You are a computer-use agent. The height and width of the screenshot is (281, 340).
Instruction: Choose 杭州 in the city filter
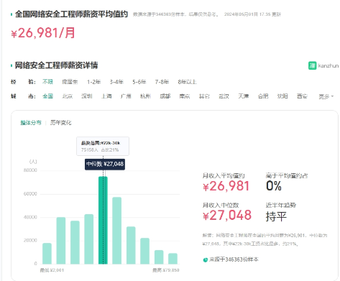tap(145, 96)
